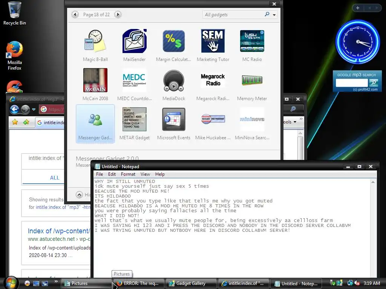Viewport: 386px width, 289px height.
Task: Select the MEDC Countdown gadget
Action: [x=135, y=80]
